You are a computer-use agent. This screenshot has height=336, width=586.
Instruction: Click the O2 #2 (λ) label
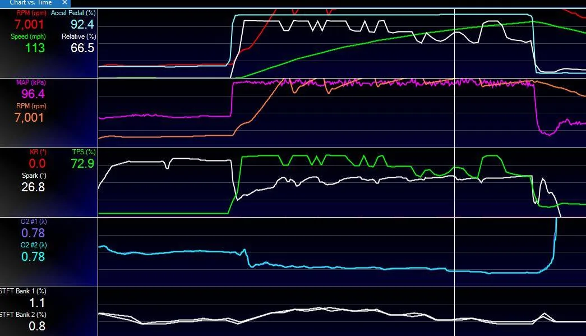[34, 245]
